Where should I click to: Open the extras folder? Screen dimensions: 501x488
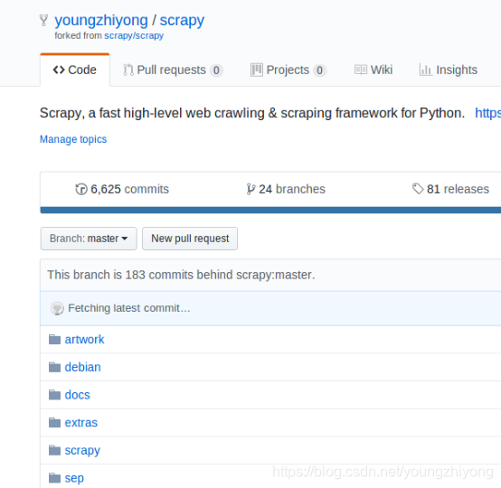pos(81,423)
